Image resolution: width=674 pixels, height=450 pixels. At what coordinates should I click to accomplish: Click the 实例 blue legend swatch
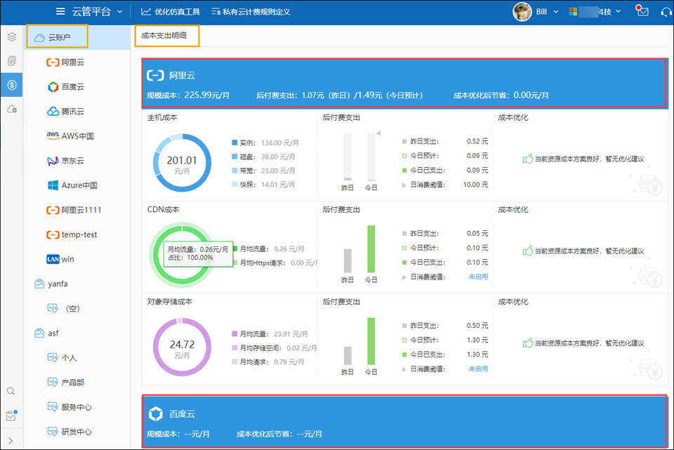point(234,142)
